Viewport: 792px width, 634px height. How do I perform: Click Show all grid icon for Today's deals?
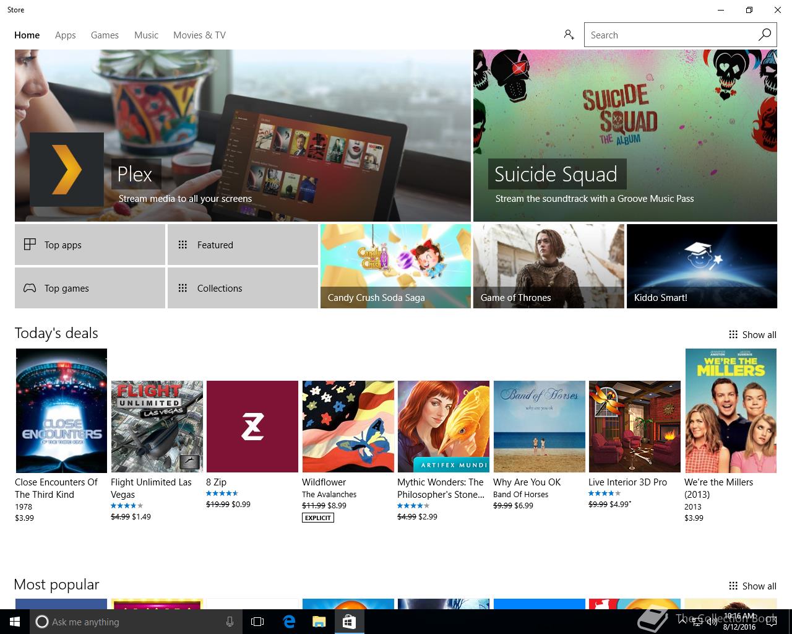pyautogui.click(x=733, y=334)
